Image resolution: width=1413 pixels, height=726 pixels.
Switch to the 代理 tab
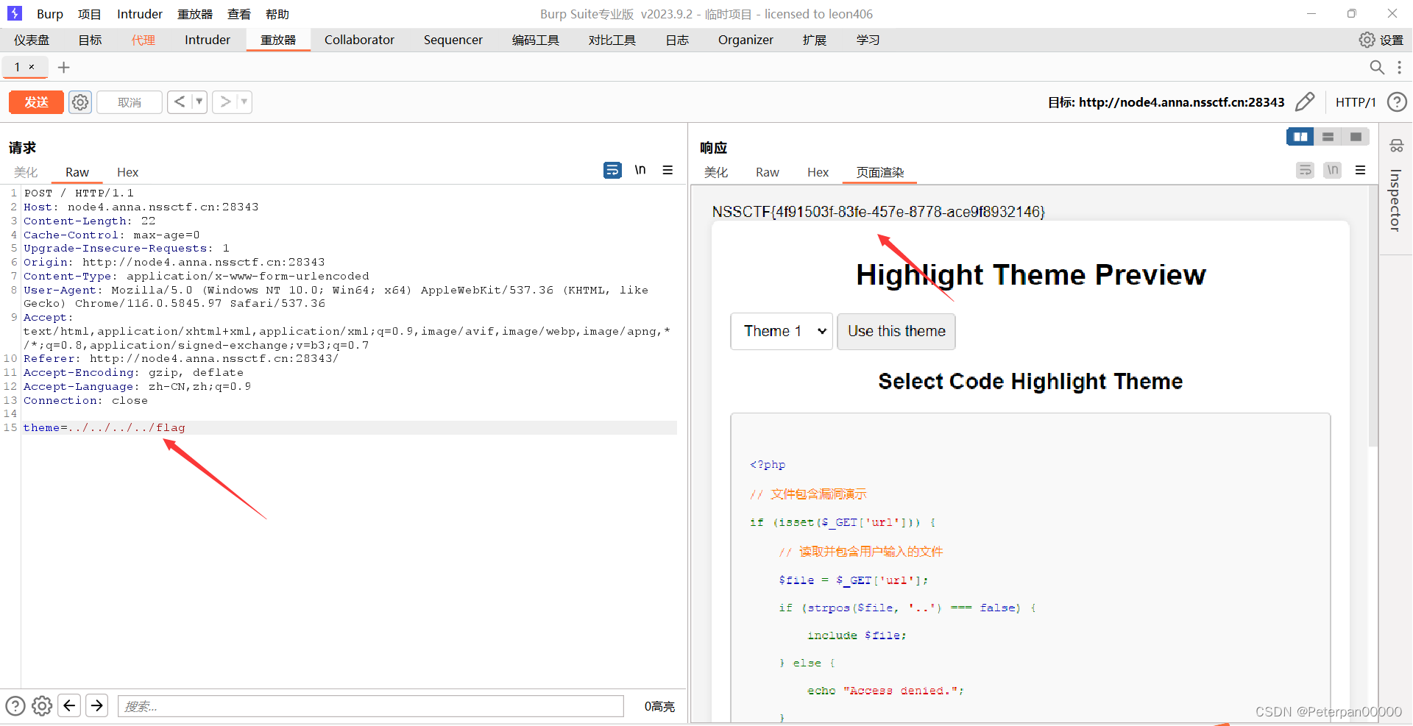click(x=144, y=40)
